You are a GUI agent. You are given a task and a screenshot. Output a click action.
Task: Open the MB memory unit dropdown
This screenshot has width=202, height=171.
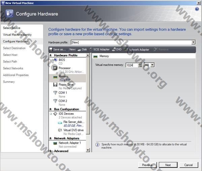[x=152, y=65]
